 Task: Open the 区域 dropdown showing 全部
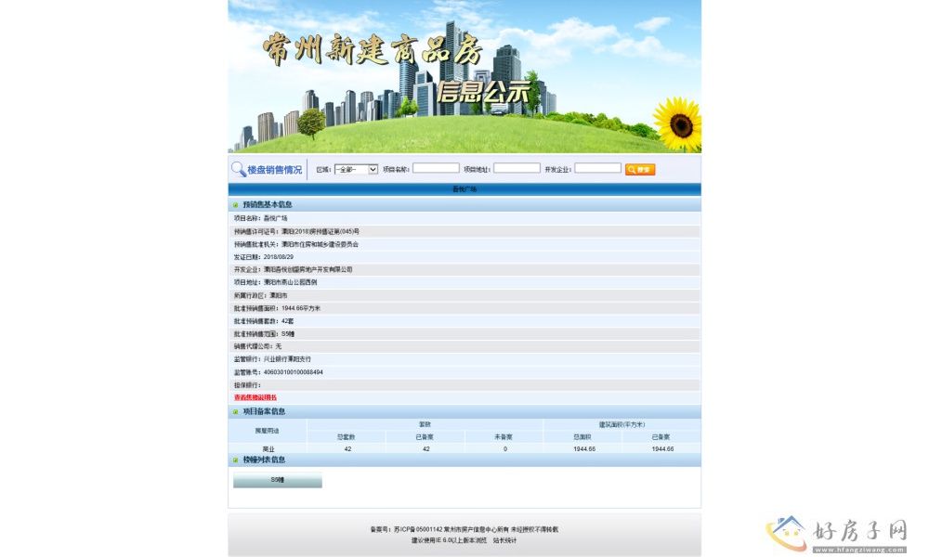[356, 170]
